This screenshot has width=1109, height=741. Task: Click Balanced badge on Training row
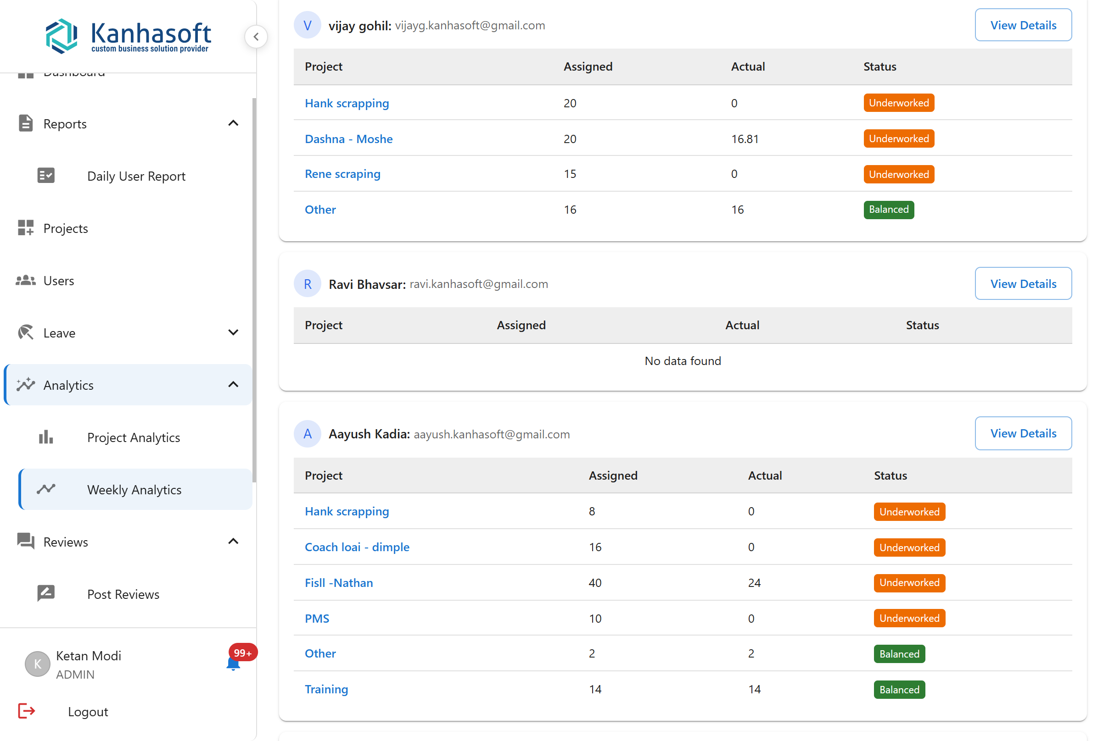point(899,690)
